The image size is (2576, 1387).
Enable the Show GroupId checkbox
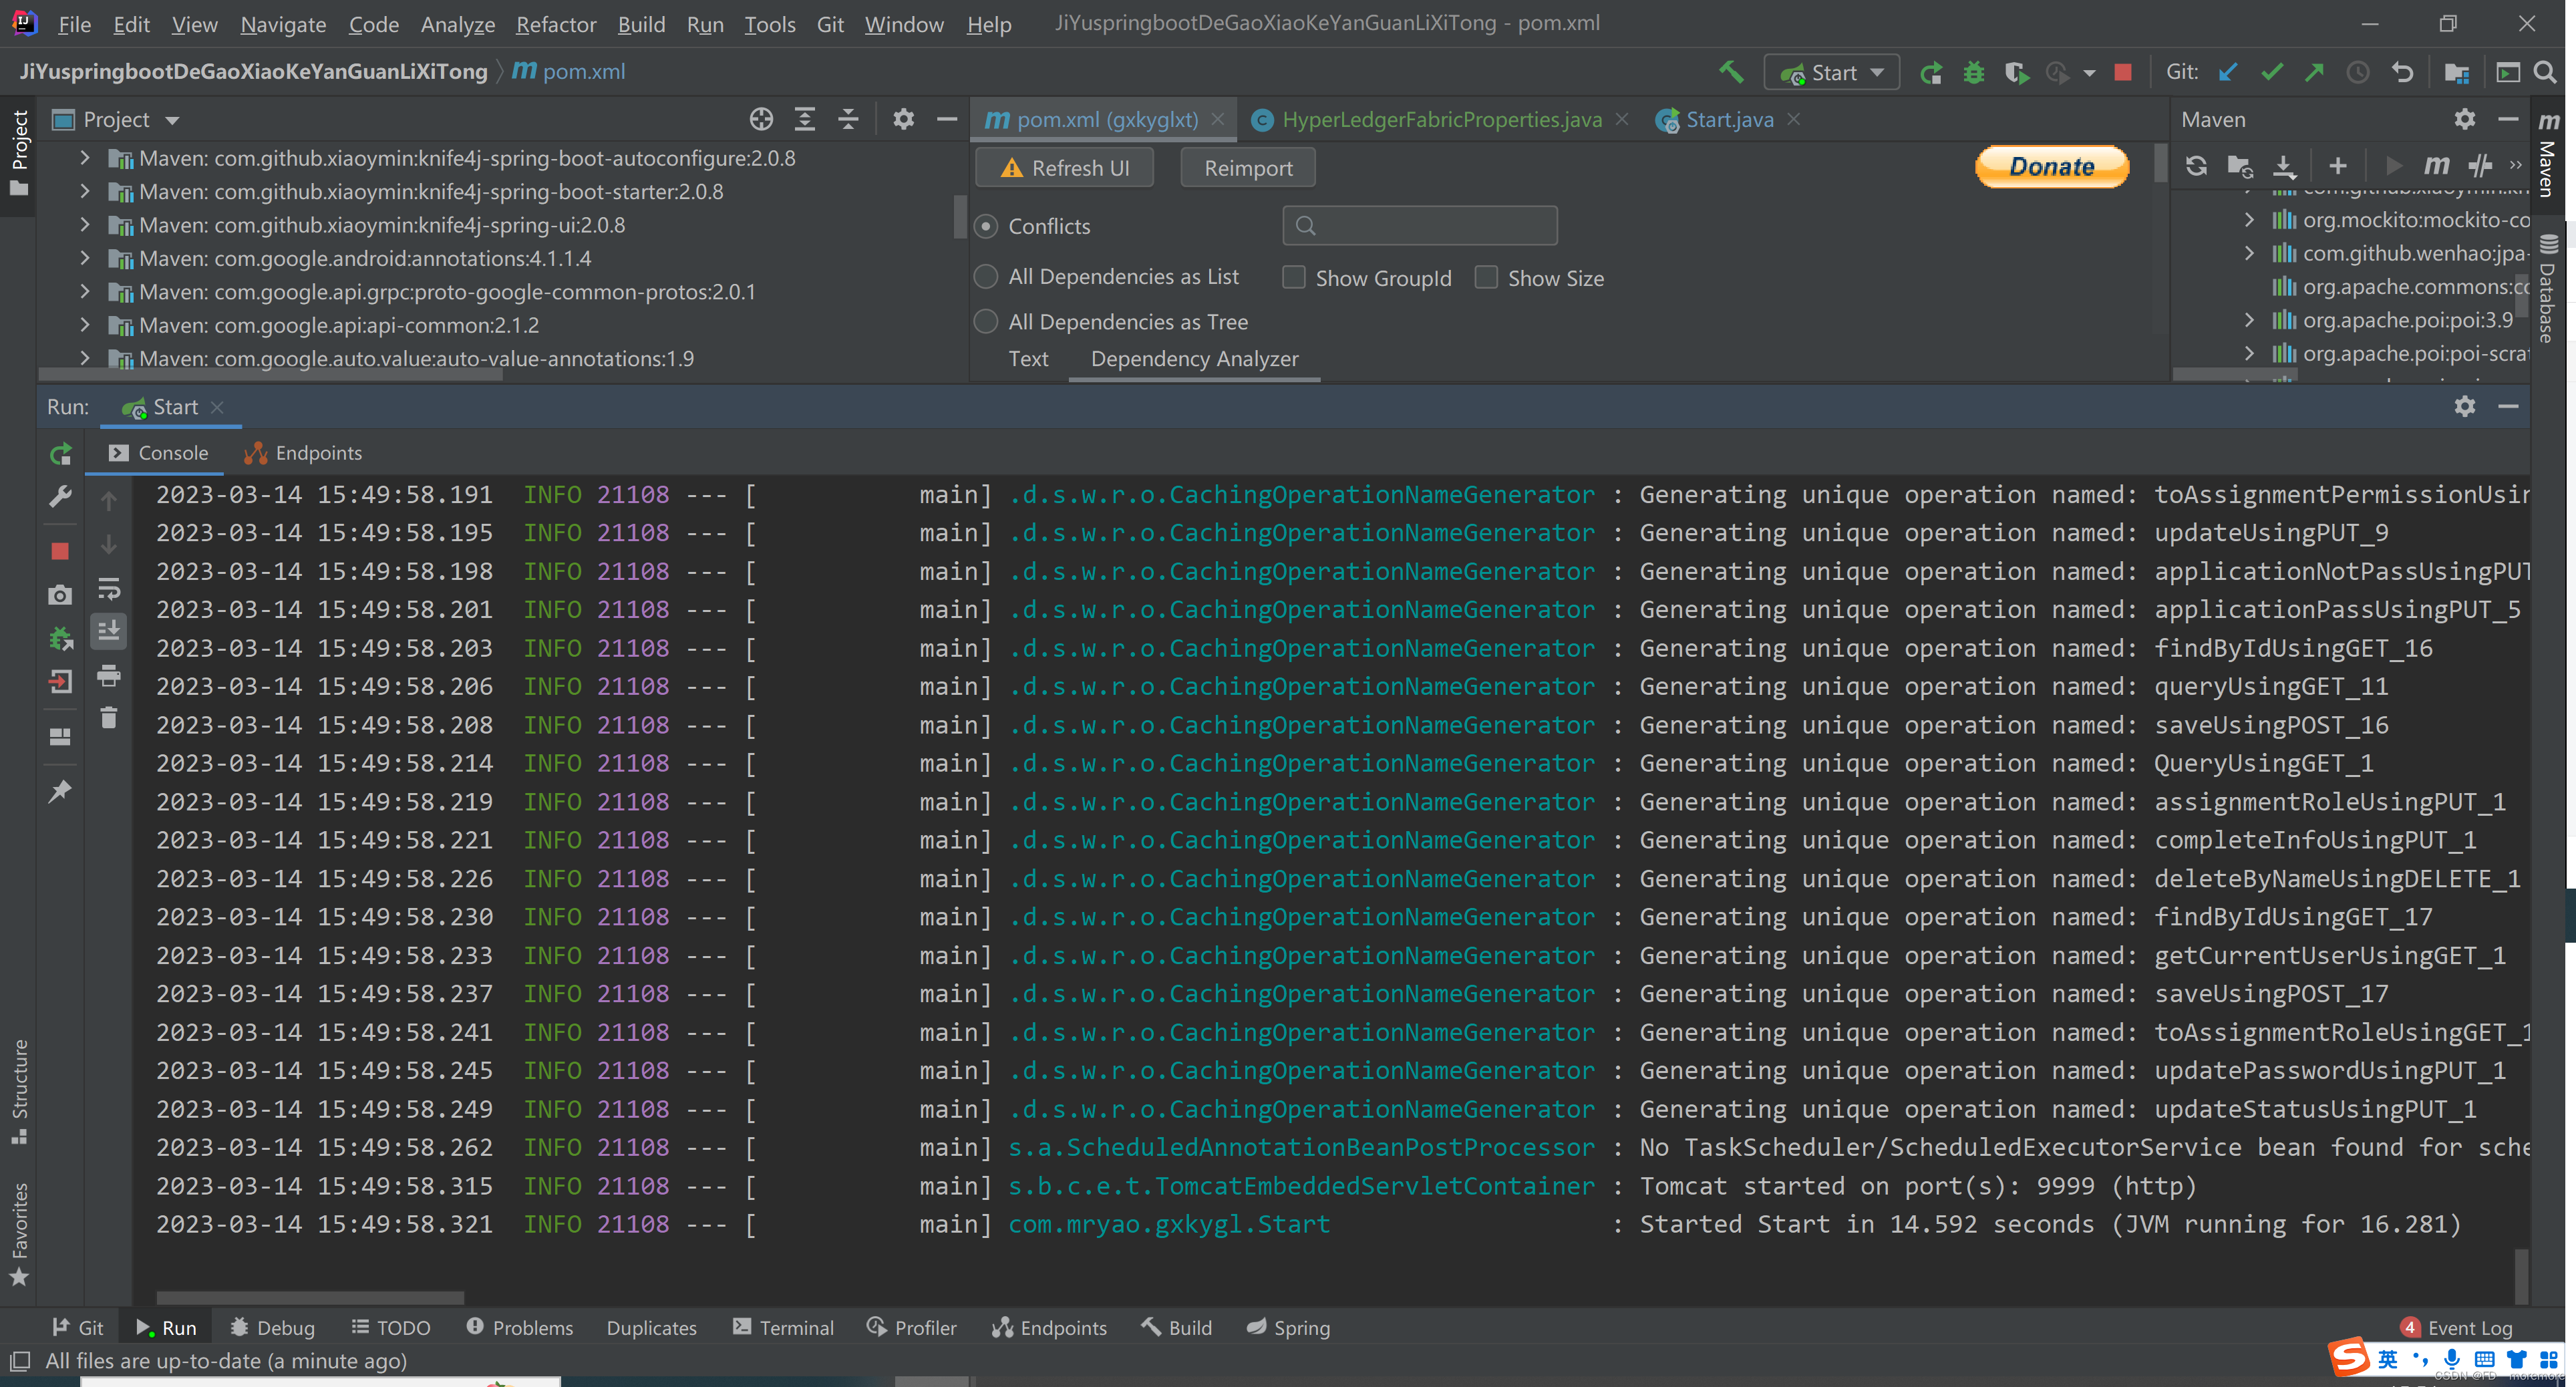1294,278
